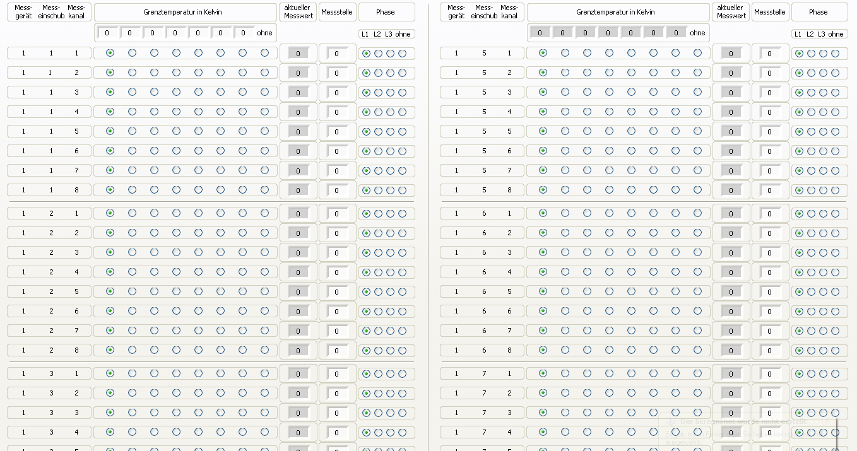Click 'aktueller Messwert' header in left panel
The width and height of the screenshot is (857, 451).
pos(298,12)
